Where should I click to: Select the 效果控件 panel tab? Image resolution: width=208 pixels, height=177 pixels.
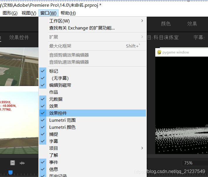point(19,37)
